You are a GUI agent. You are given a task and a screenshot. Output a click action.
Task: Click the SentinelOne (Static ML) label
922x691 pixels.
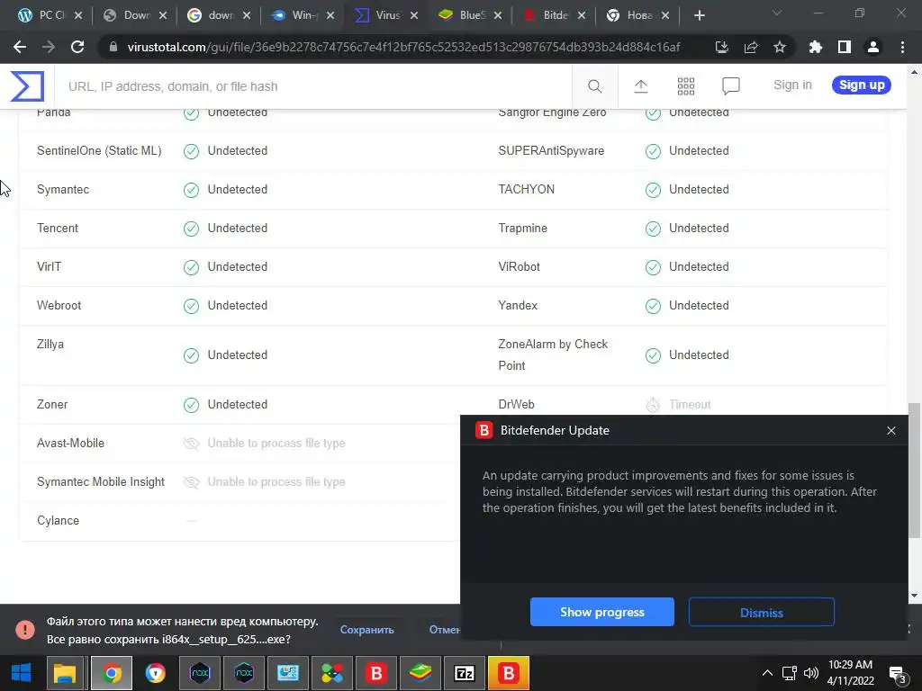(99, 151)
